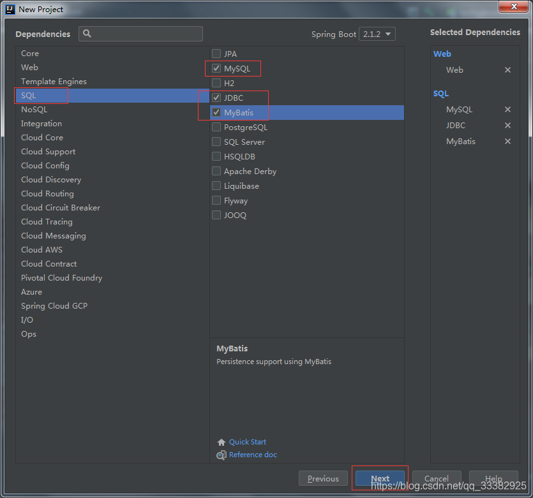Click the search magnifier icon
533x498 pixels.
tap(87, 34)
